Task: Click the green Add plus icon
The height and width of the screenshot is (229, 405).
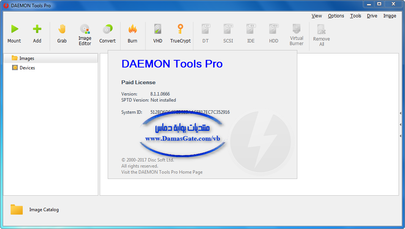Action: 37,29
